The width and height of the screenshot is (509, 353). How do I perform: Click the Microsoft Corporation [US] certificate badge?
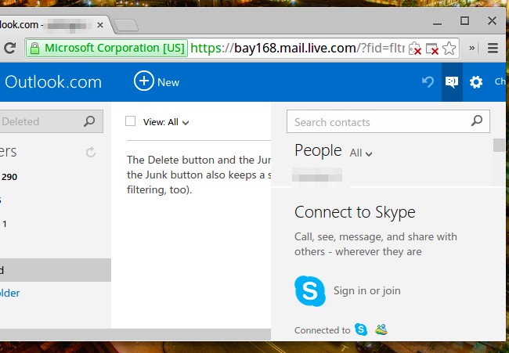point(106,49)
